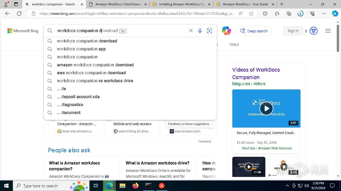Select suggestion ... document

click(130, 112)
